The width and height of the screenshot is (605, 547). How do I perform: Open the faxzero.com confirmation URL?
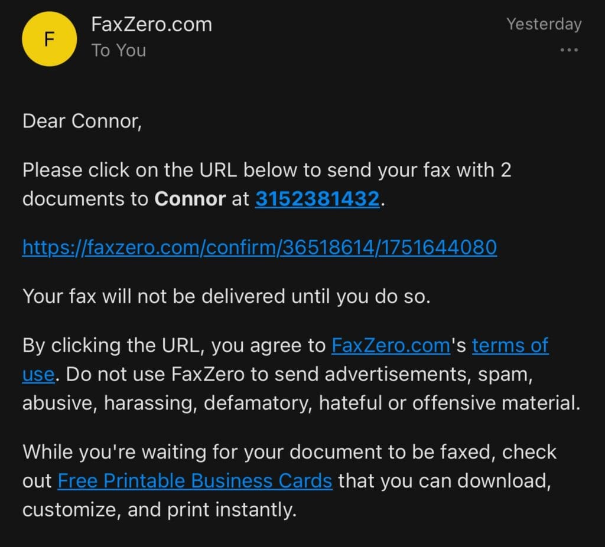click(259, 247)
